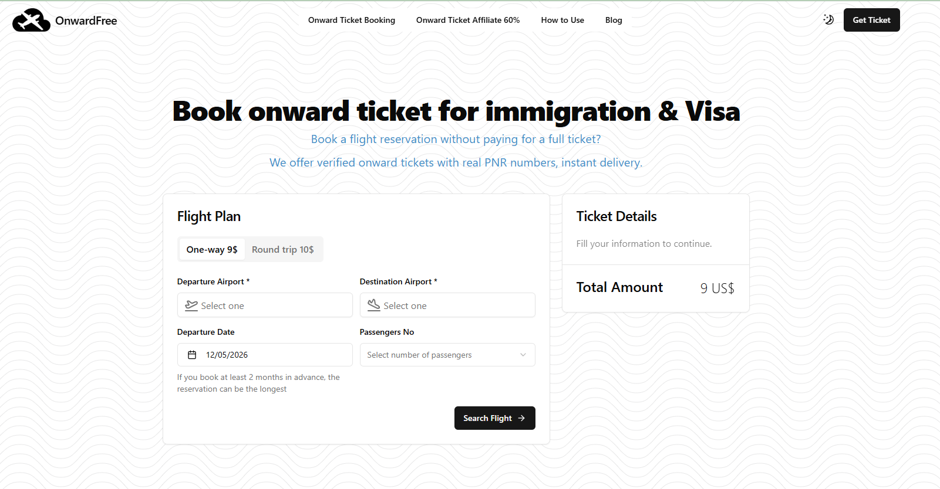Expand the passengers chevron arrow
The image size is (940, 489).
523,355
